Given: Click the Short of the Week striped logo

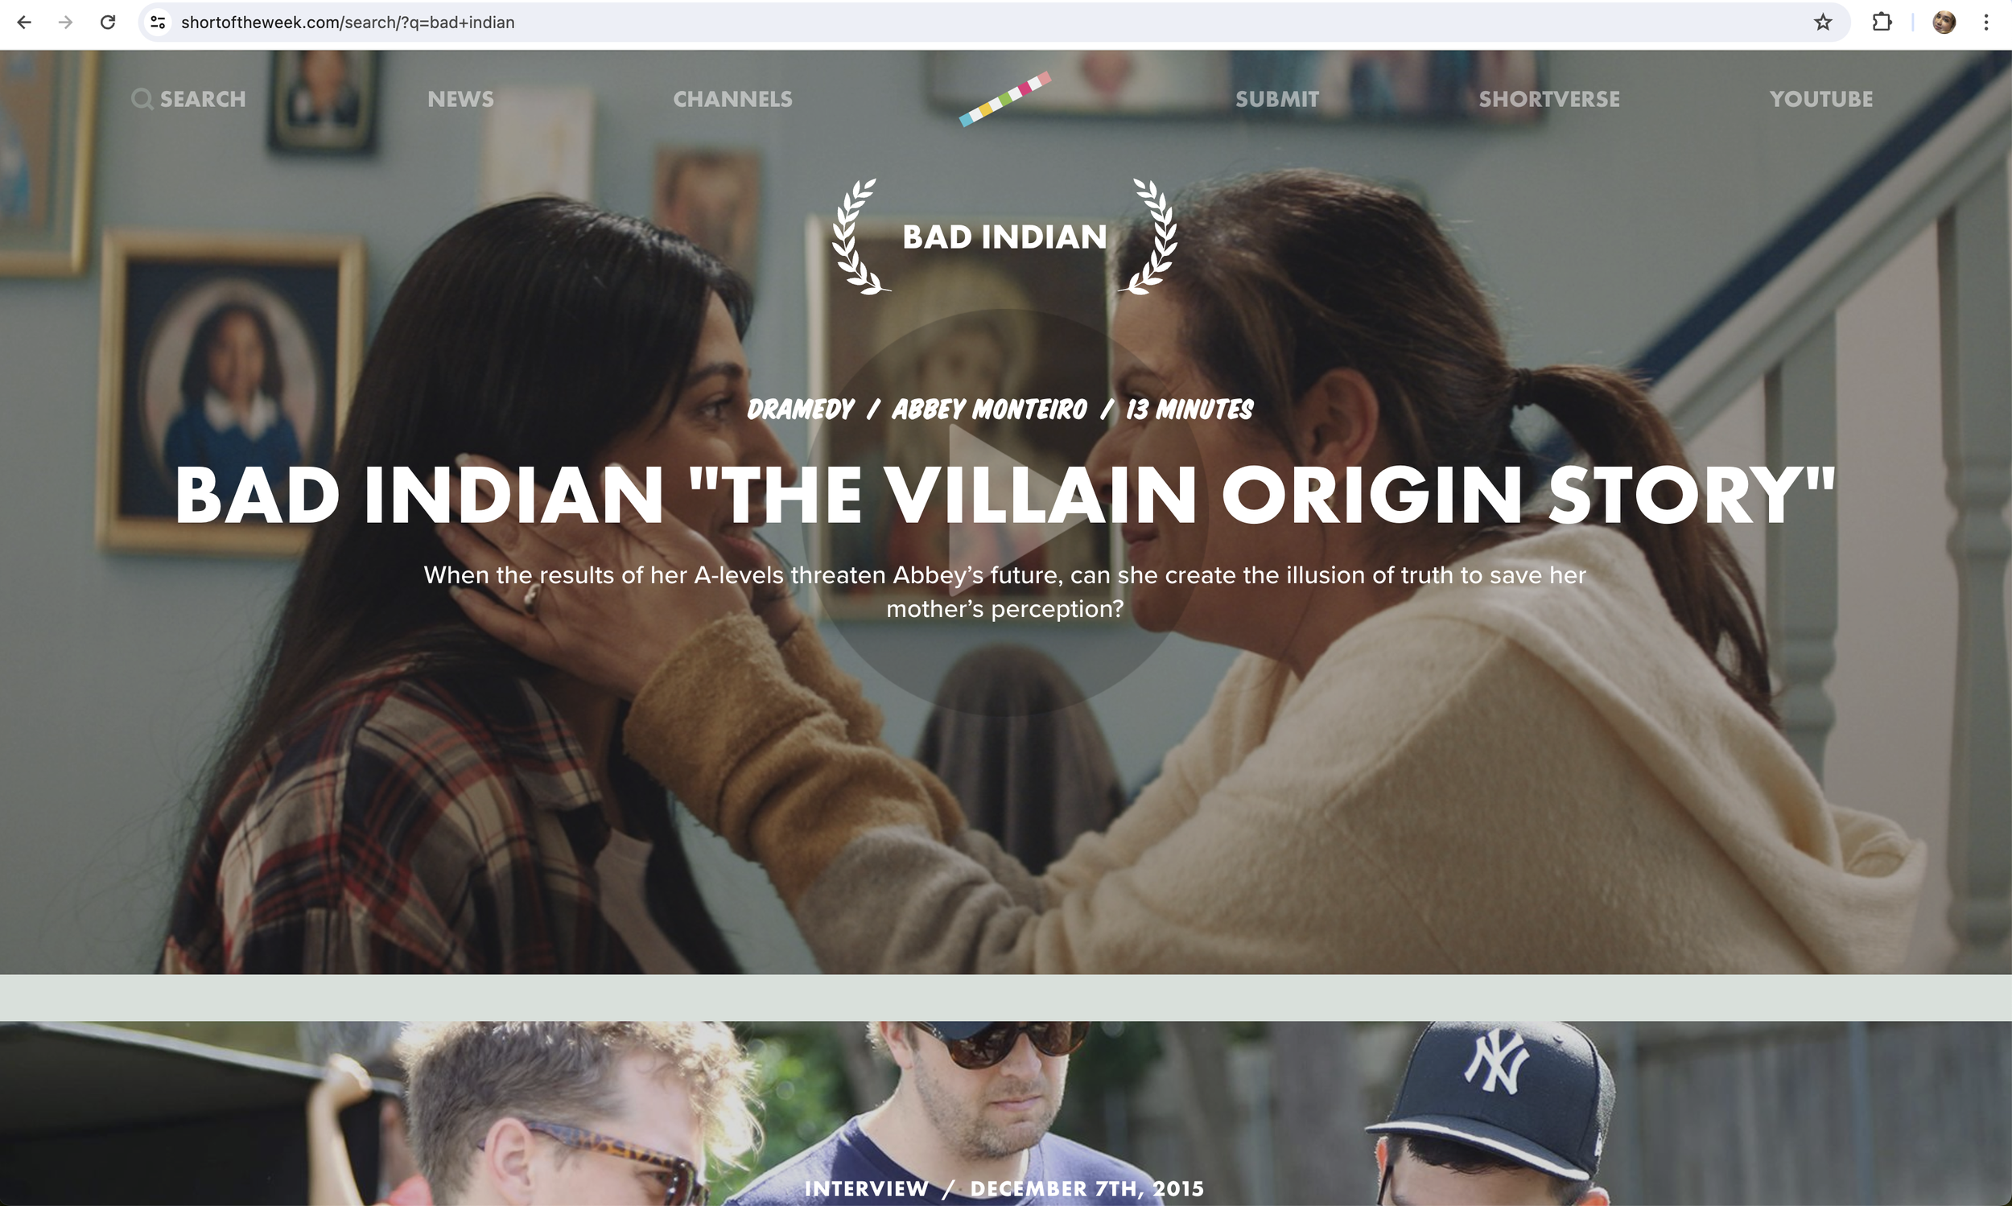Looking at the screenshot, I should pos(1004,99).
